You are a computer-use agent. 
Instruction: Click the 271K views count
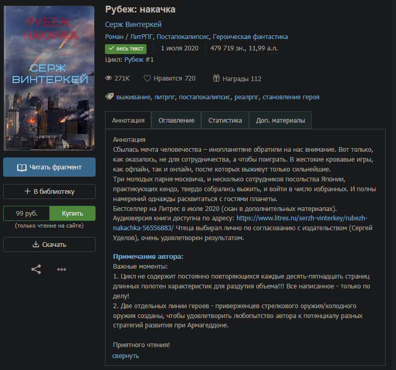pos(122,78)
